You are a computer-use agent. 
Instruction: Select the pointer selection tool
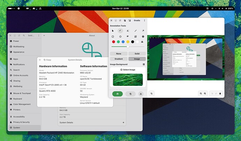(113, 31)
